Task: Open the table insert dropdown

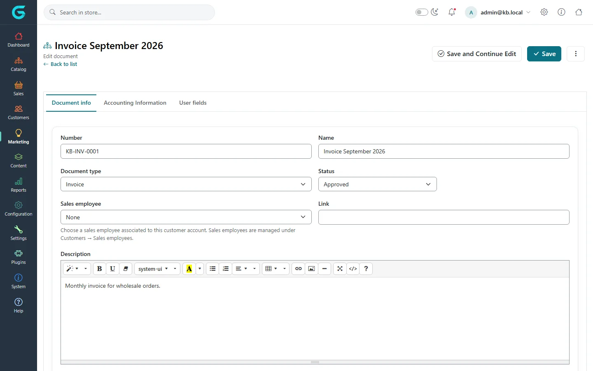Action: click(x=275, y=269)
